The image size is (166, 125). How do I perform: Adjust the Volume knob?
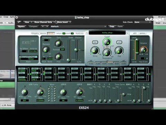pyautogui.click(x=144, y=50)
